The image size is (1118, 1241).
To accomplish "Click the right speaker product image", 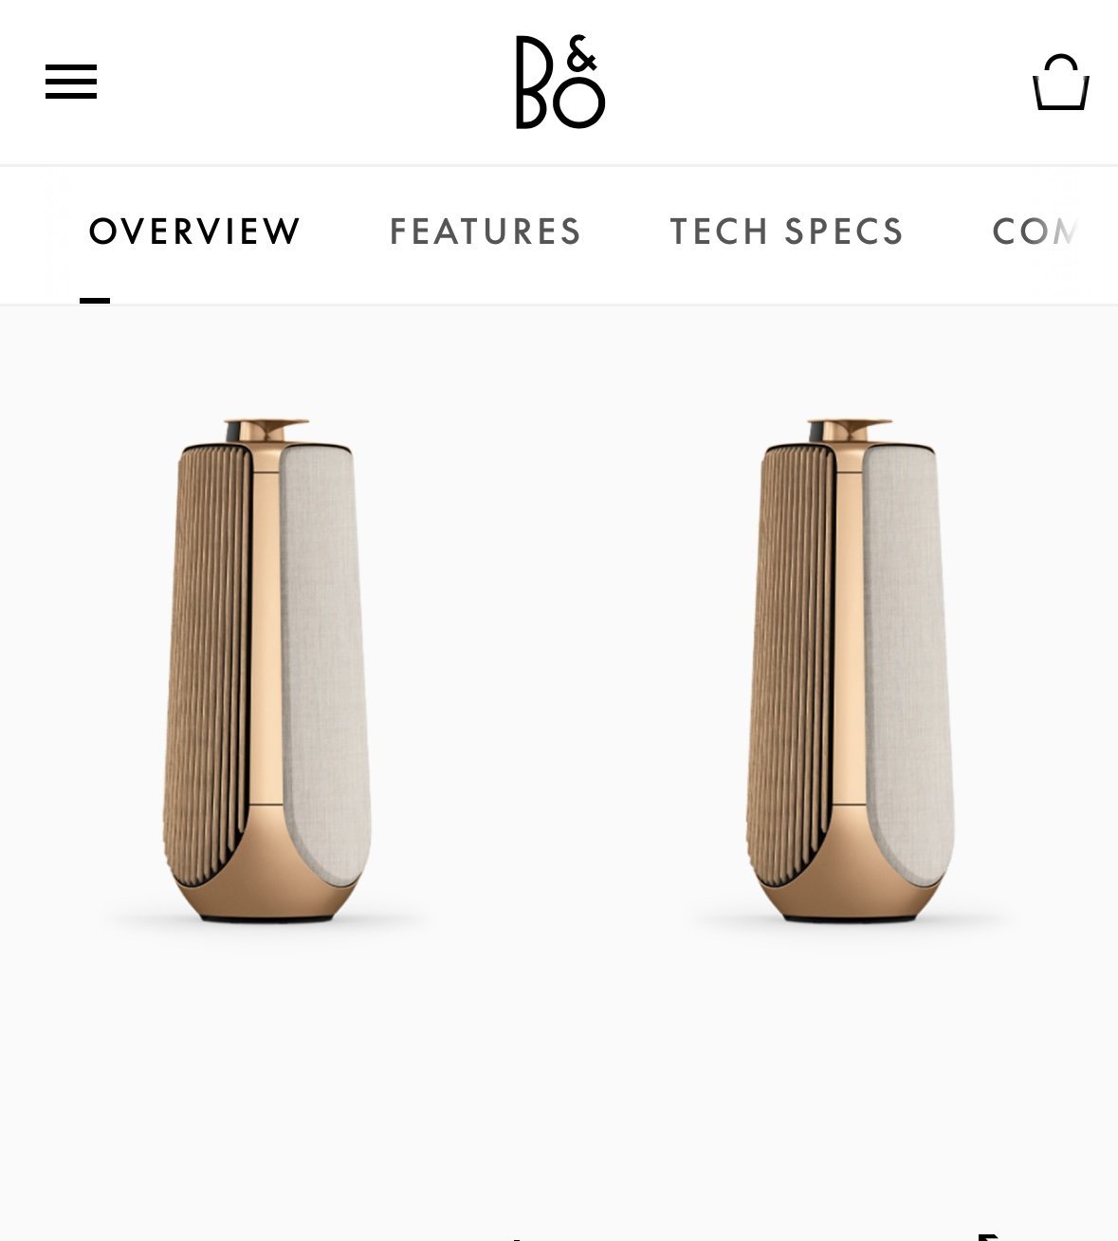I will [851, 670].
